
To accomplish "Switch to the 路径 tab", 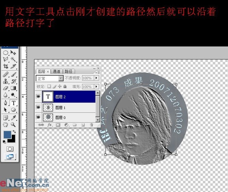I will point(69,71).
